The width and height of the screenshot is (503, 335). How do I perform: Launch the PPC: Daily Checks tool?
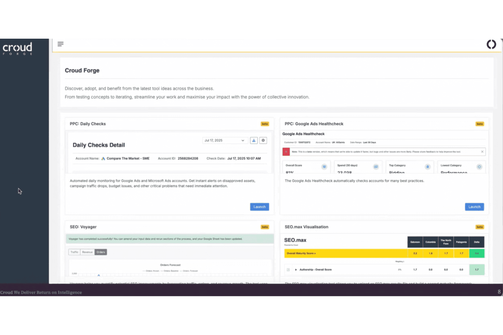(260, 207)
